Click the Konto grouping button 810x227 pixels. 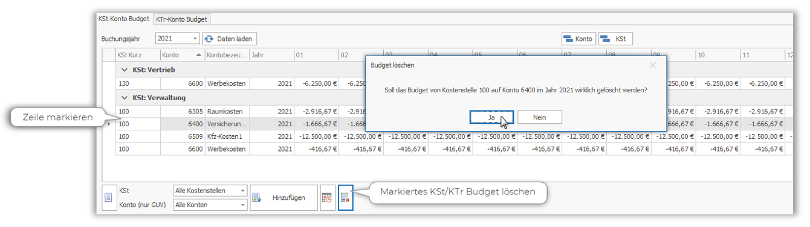coord(578,39)
